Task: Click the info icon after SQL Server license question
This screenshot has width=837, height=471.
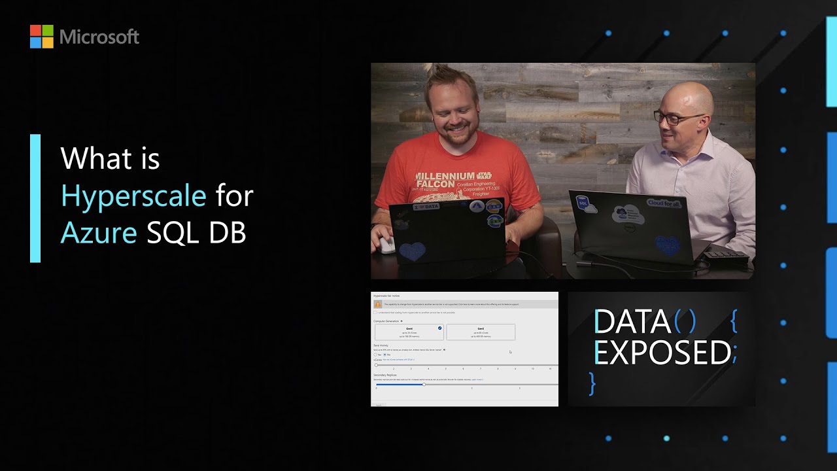Action: [x=444, y=350]
